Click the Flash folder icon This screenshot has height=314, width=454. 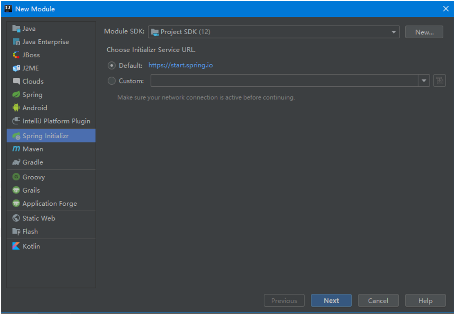pos(16,231)
